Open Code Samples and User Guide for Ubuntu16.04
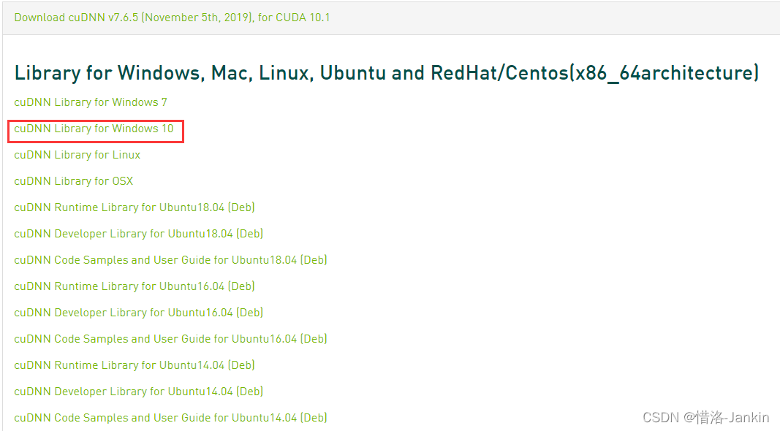 [x=170, y=339]
